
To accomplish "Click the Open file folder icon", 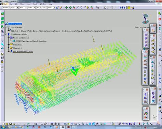I will tap(7, 124).
